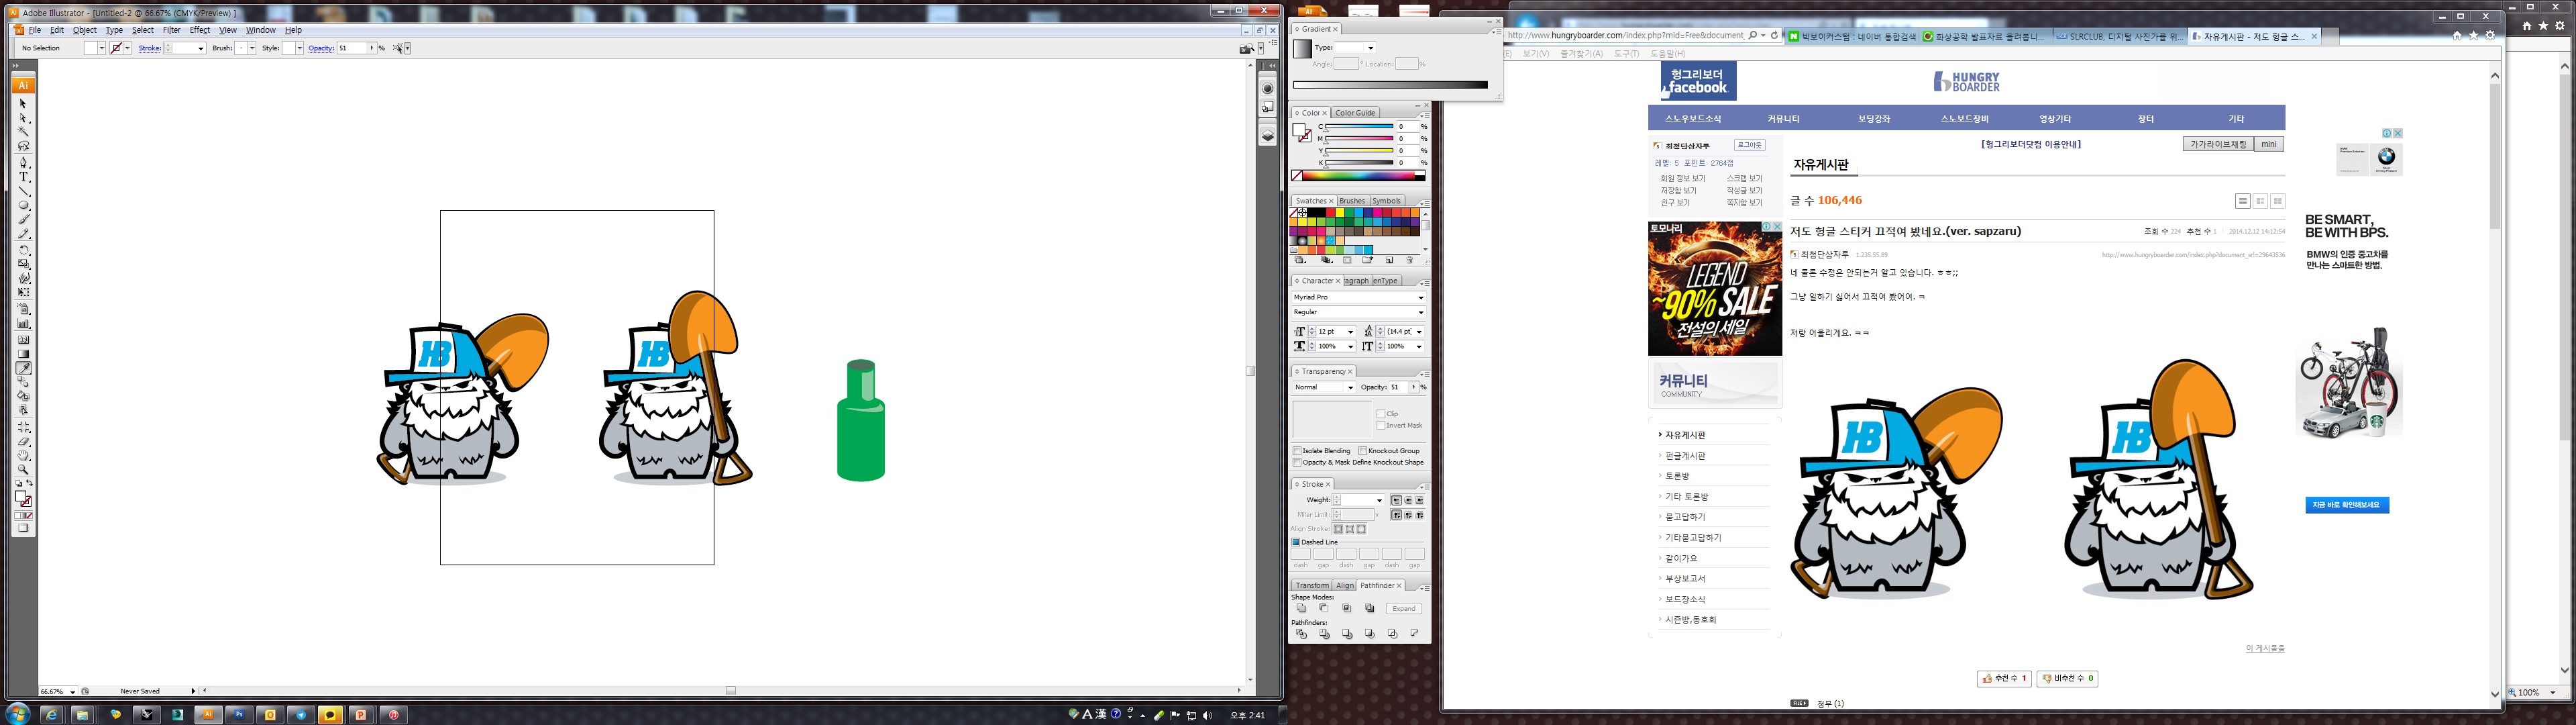The width and height of the screenshot is (2576, 725).
Task: Click the Windows Start button
Action: pyautogui.click(x=17, y=714)
